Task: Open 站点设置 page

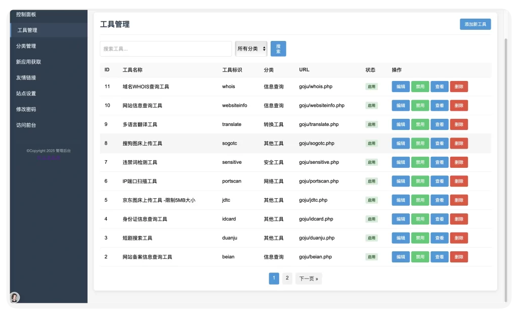Action: (26, 93)
